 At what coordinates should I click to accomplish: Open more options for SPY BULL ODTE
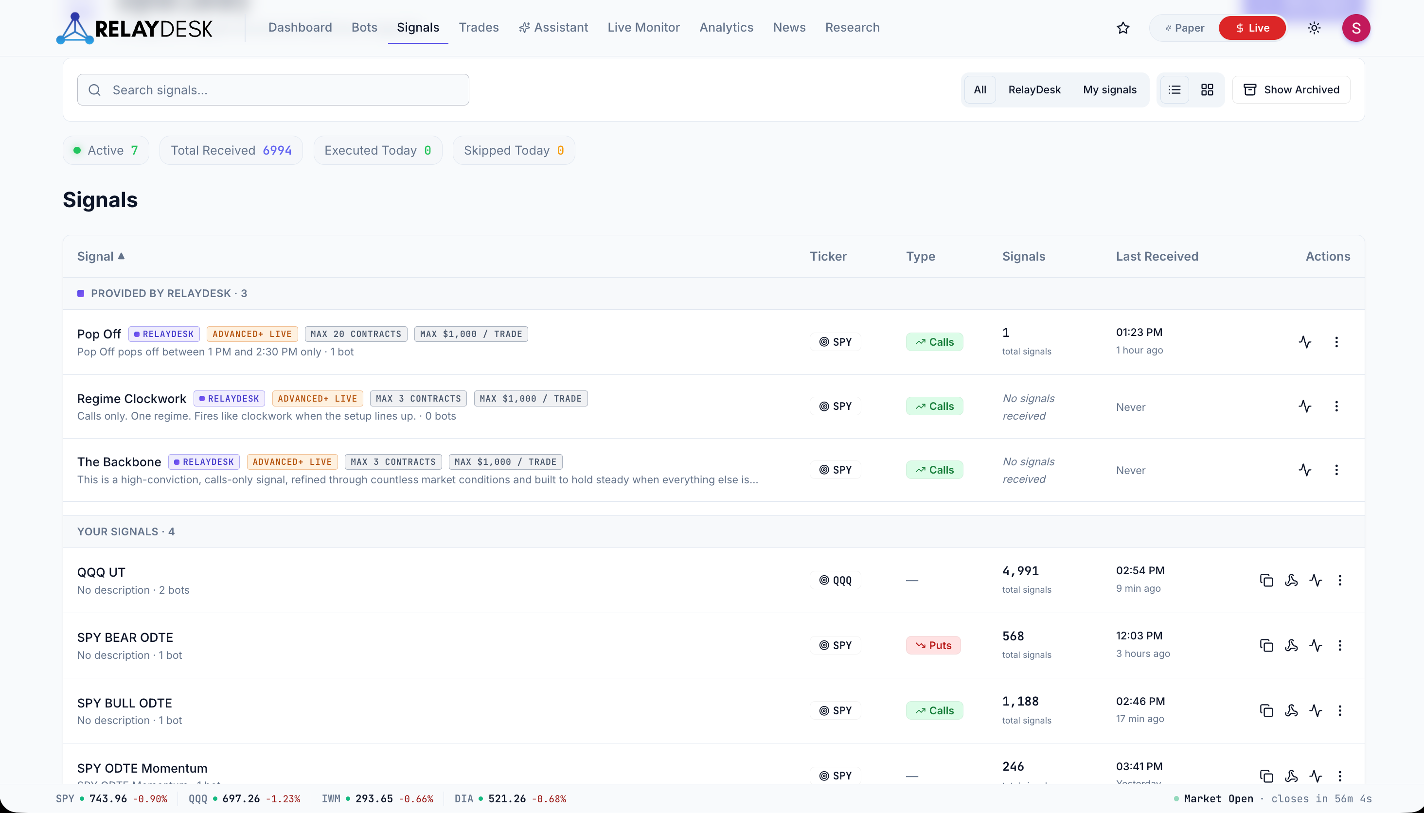pos(1340,710)
